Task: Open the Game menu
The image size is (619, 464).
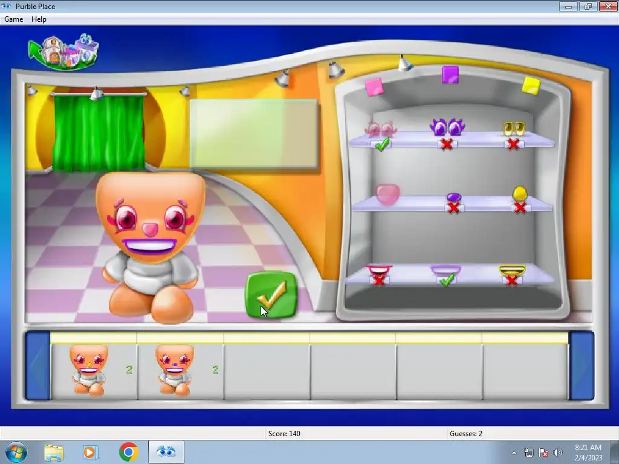Action: (13, 19)
